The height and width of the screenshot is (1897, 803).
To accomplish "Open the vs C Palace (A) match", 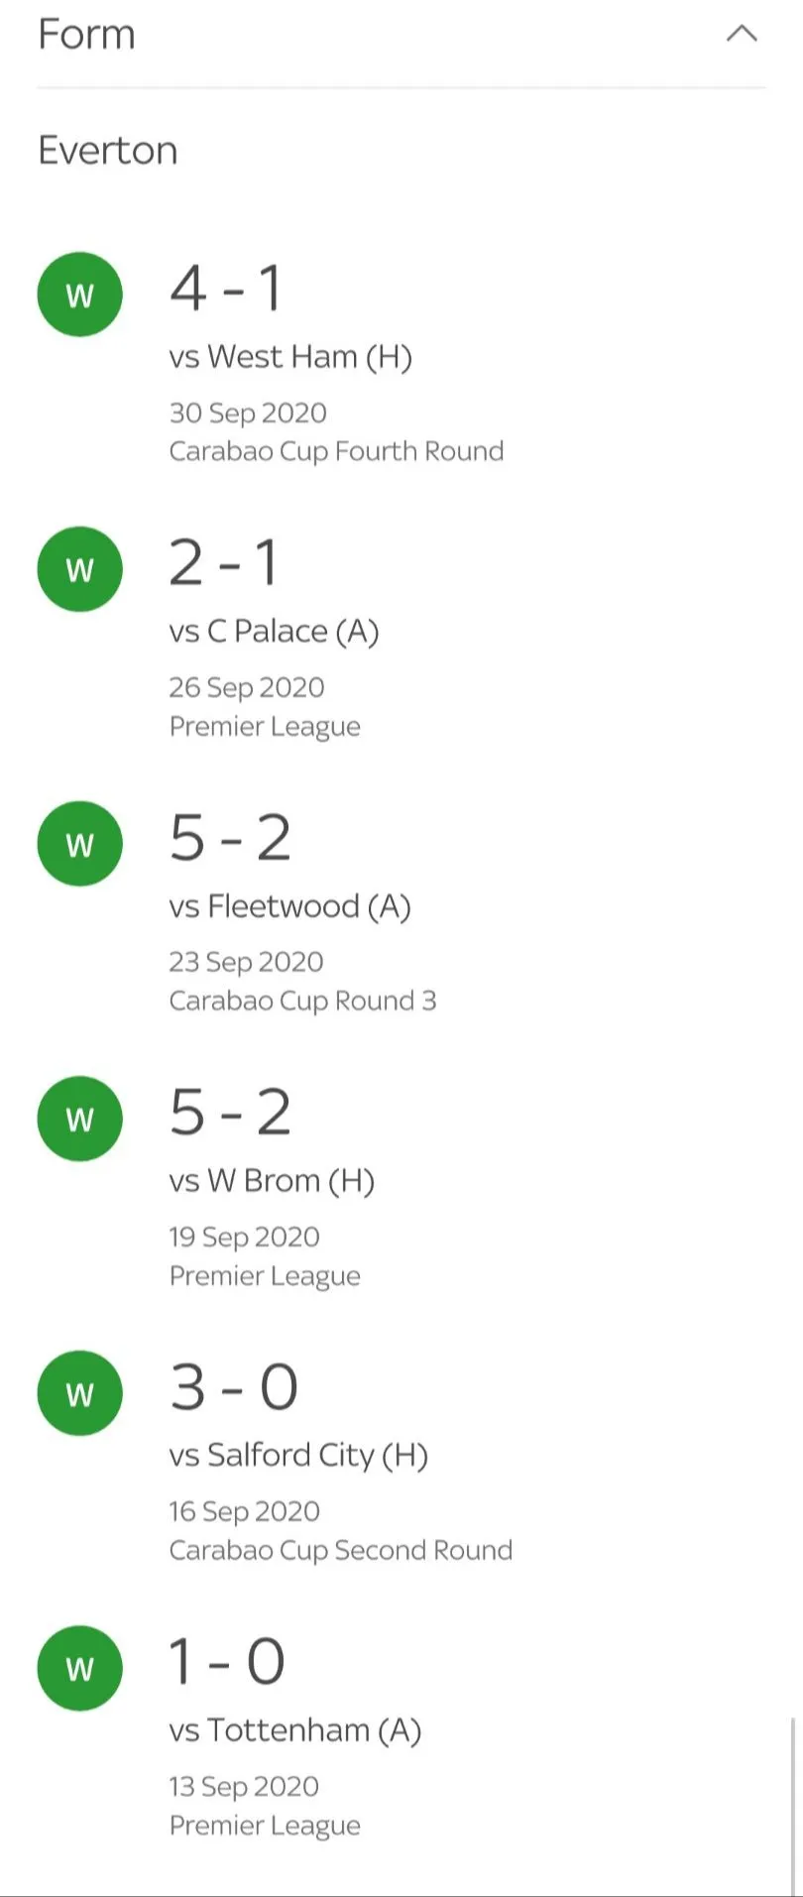I will tap(274, 632).
